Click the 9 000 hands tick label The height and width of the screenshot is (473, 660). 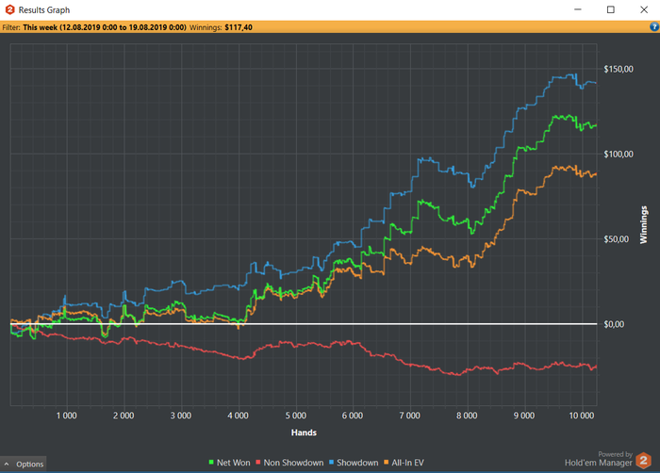coord(524,416)
